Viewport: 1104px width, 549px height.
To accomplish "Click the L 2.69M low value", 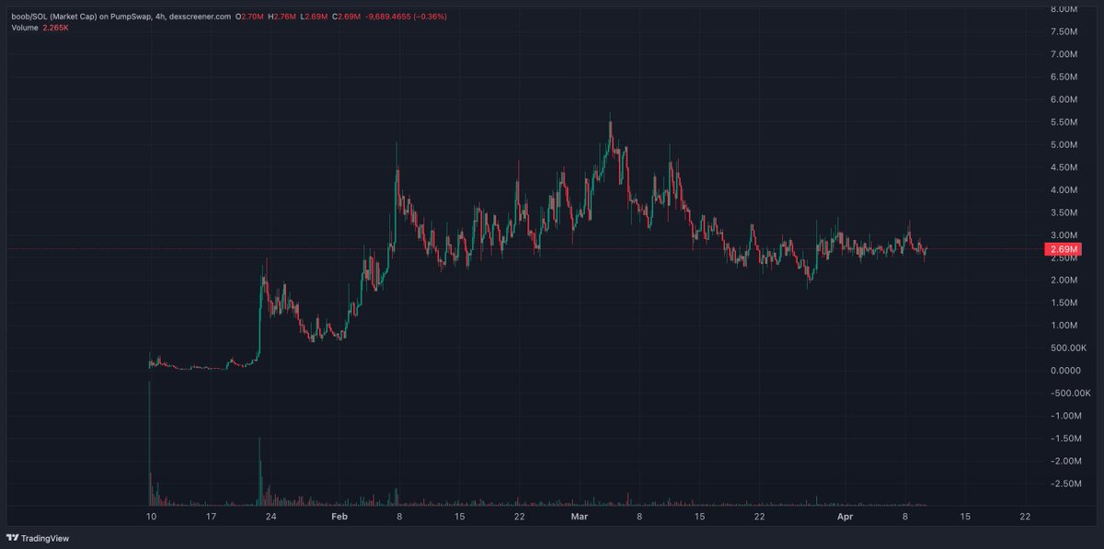I will tap(314, 16).
